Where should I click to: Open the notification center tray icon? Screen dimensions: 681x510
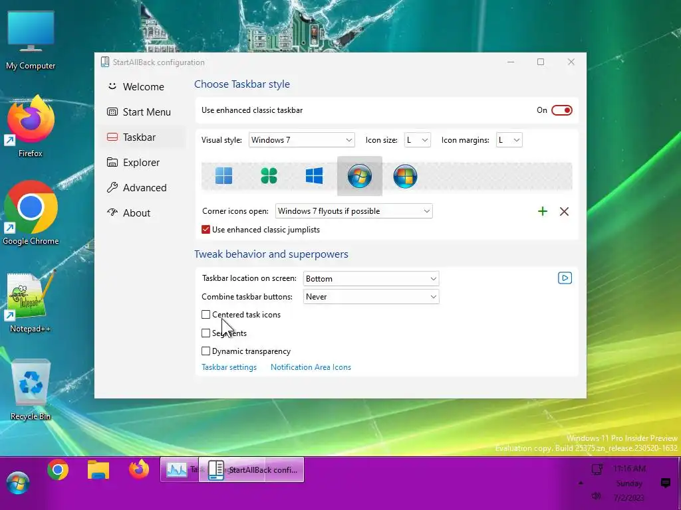665,483
